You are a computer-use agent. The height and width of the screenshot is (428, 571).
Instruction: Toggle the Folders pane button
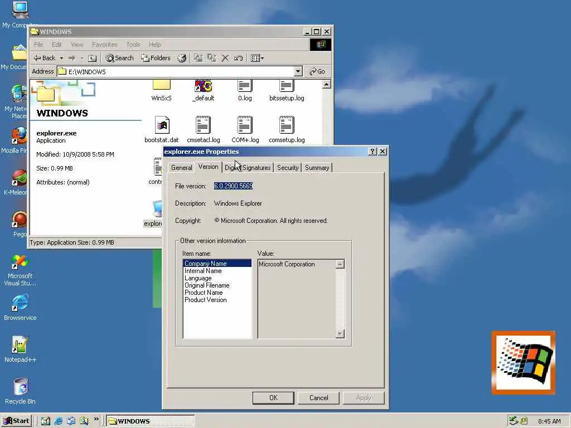tap(156, 58)
